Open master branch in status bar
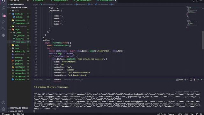This screenshot has width=204, height=115. 6,114
